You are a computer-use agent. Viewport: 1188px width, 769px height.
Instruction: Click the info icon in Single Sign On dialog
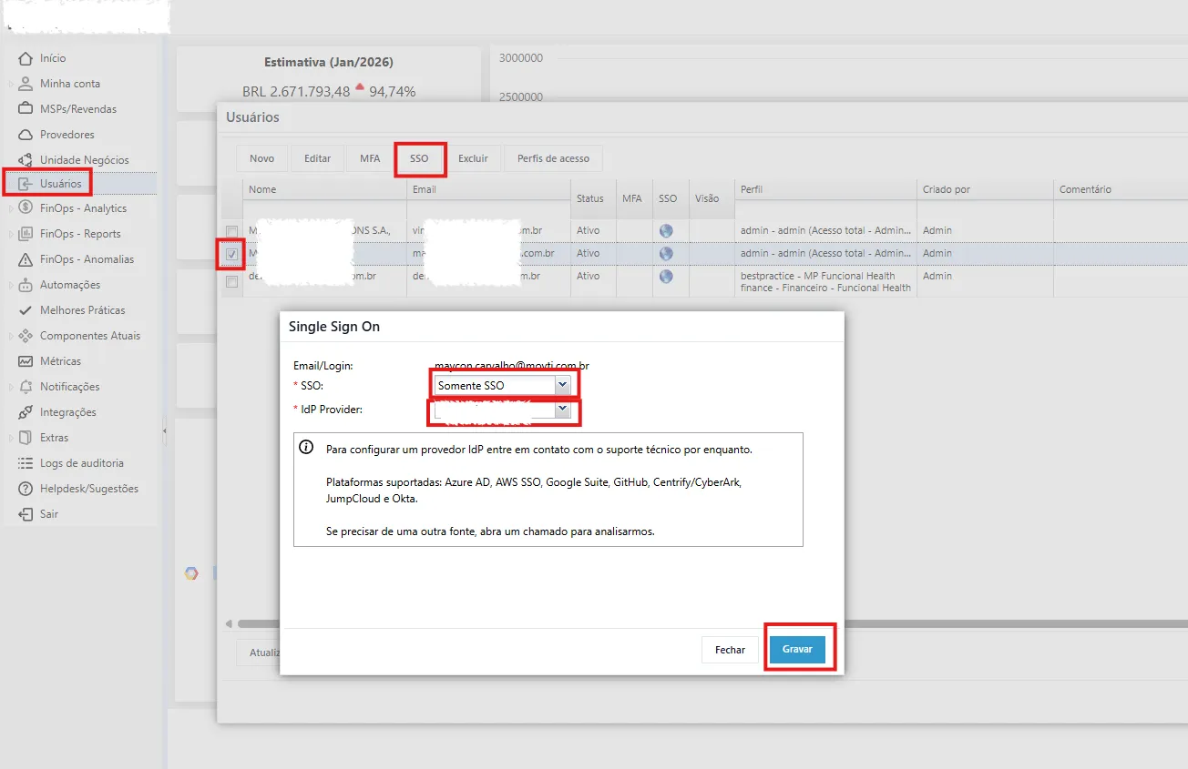pos(307,449)
